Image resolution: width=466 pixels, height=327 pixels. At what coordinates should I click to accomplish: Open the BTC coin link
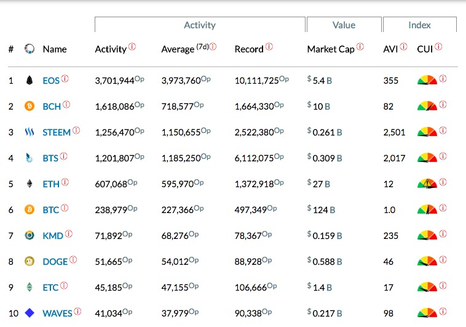(x=51, y=210)
